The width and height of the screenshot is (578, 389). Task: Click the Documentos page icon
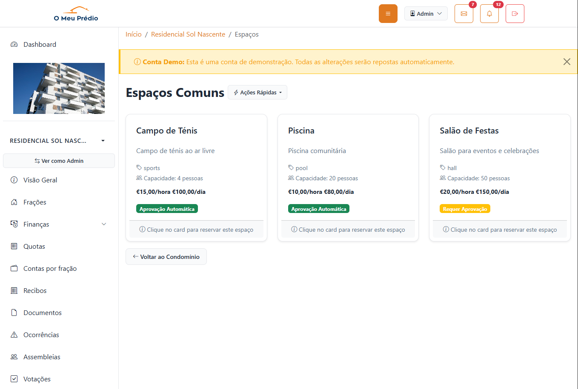tap(14, 312)
